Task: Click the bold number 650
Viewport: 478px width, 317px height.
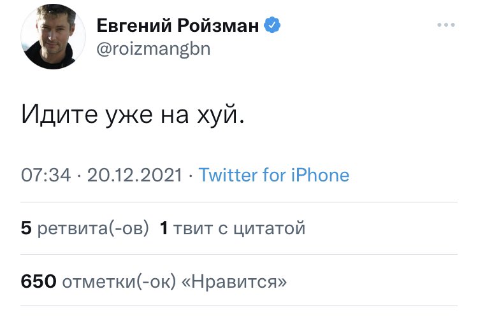Action: pyautogui.click(x=39, y=281)
